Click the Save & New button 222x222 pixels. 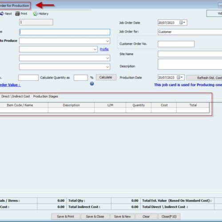123,217
